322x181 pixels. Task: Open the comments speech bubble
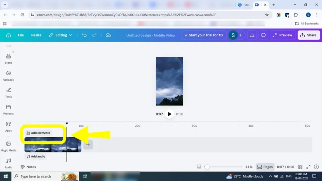[x=264, y=35]
